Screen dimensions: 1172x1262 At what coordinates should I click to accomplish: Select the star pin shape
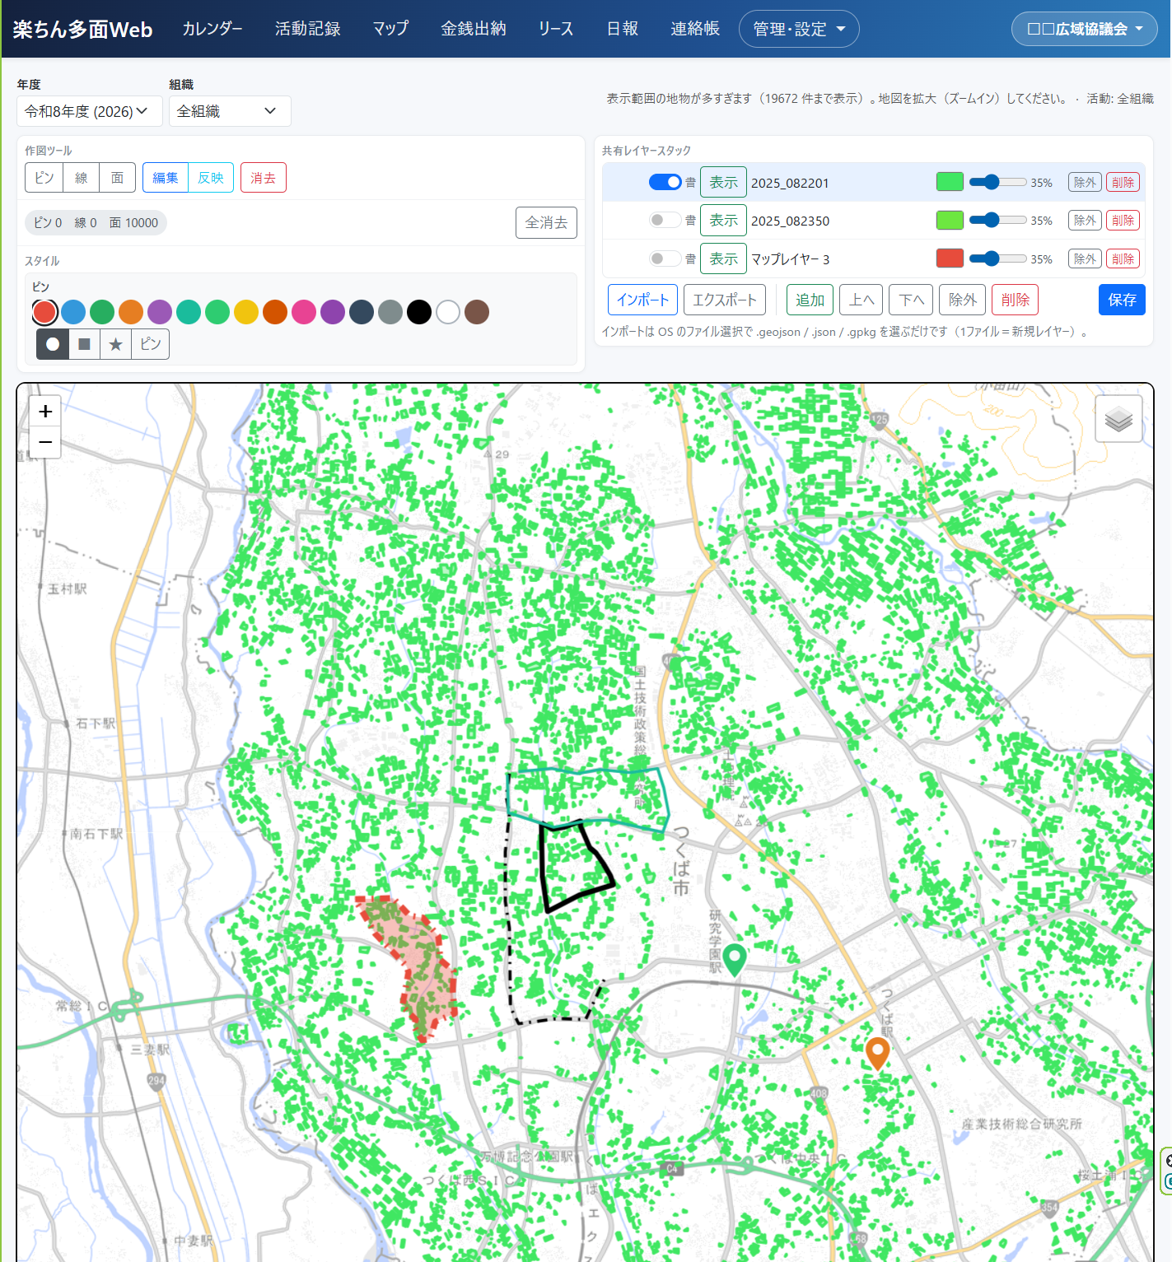(115, 344)
